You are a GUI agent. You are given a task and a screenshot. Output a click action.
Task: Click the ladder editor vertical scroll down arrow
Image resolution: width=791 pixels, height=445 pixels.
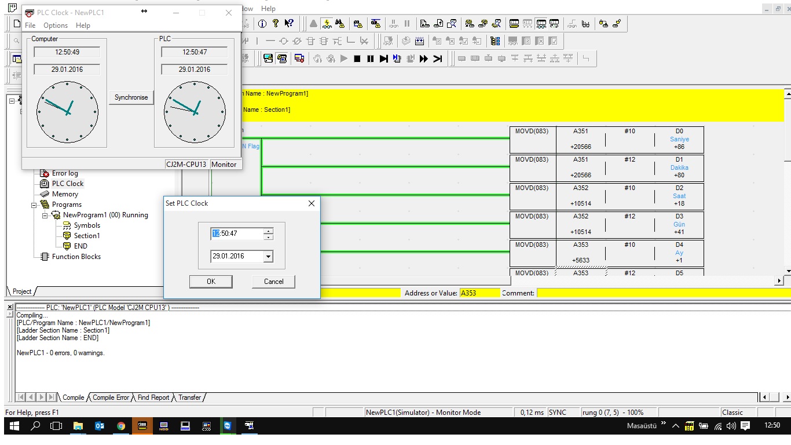click(787, 271)
